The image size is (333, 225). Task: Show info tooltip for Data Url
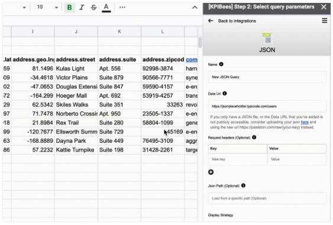(x=225, y=94)
